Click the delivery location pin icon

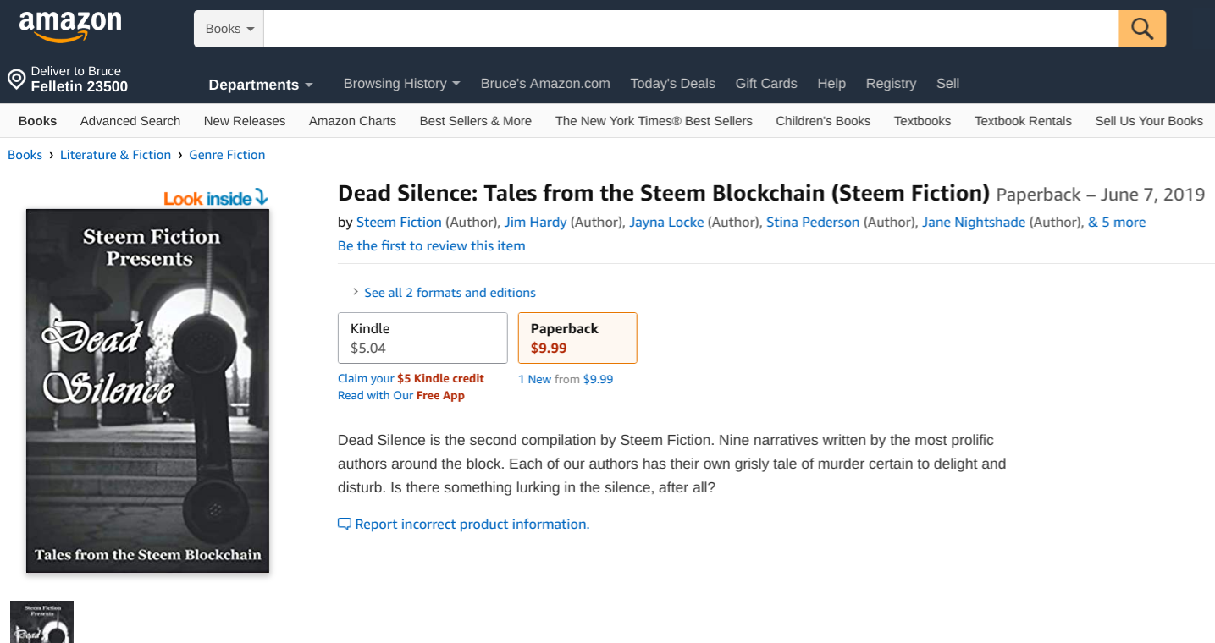pyautogui.click(x=16, y=80)
